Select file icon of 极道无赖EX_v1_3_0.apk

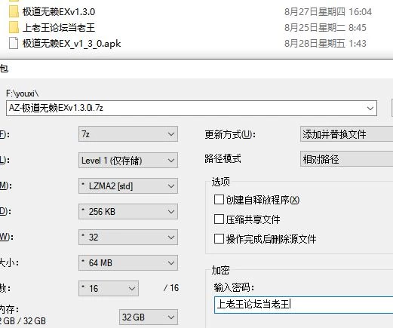[14, 43]
